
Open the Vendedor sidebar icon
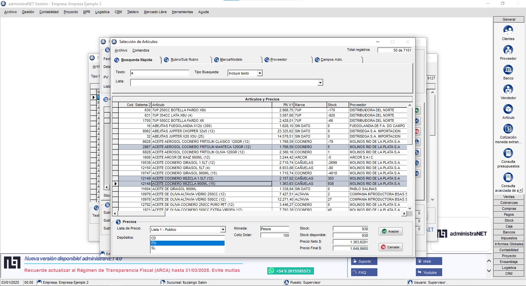(x=508, y=90)
